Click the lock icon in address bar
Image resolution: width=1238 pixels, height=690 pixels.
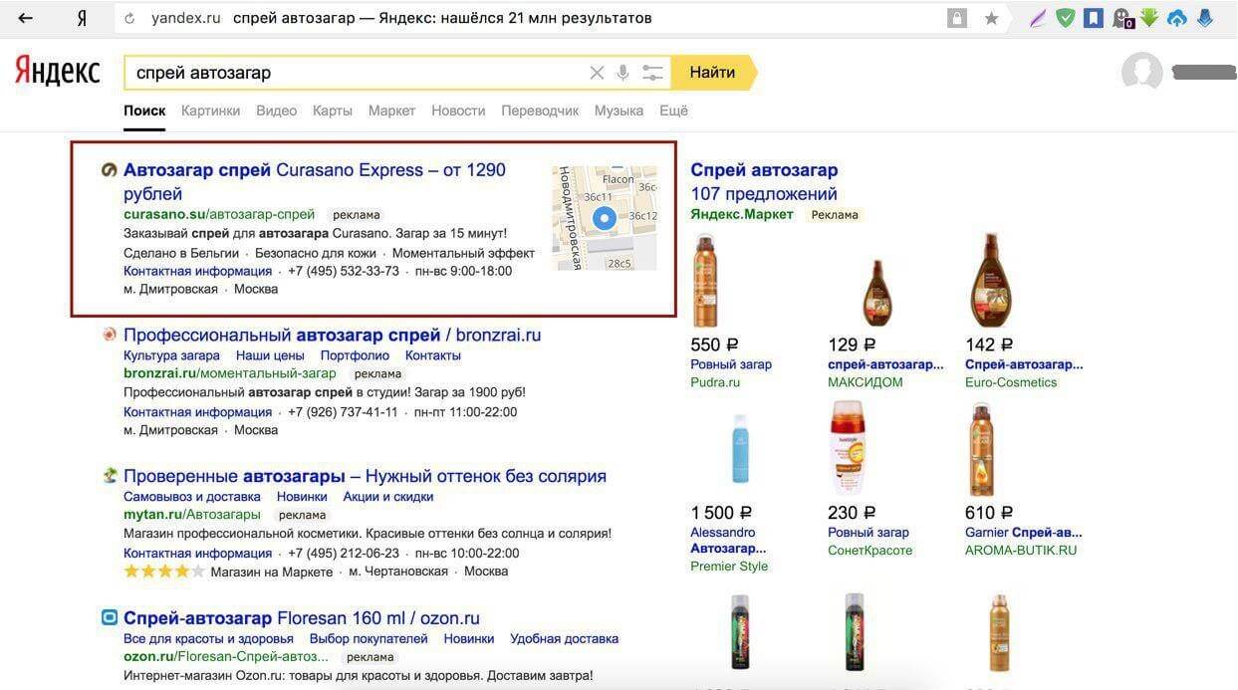pos(957,18)
